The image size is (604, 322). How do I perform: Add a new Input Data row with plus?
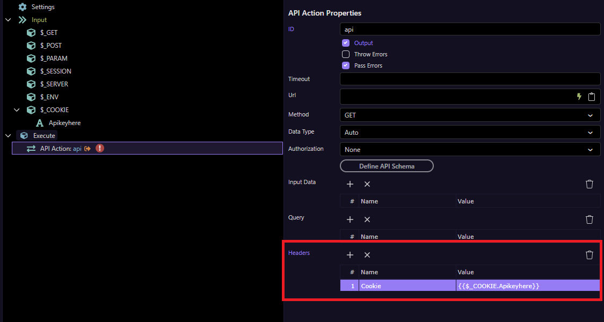tap(350, 184)
